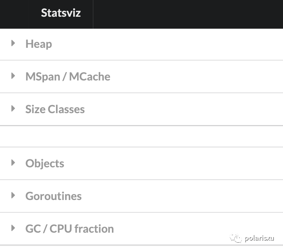Screen dimensions: 283x251
Task: Click the polarisxu watermark text
Action: point(260,238)
